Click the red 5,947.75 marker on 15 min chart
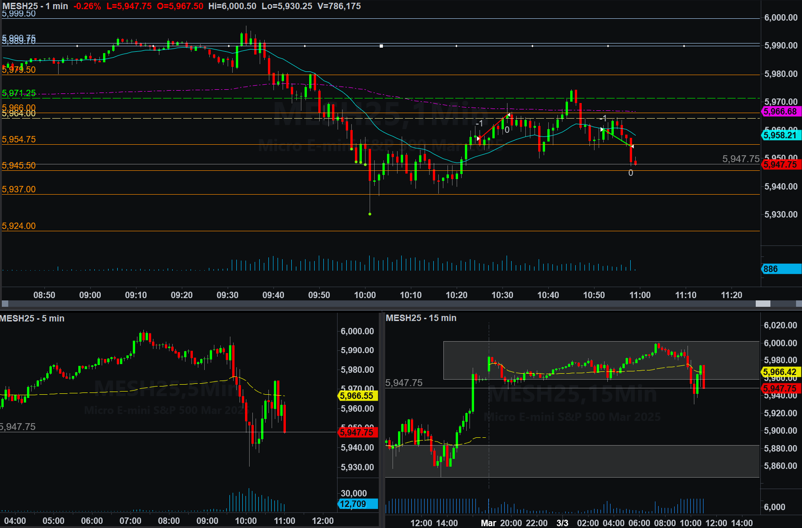802x528 pixels. (781, 388)
